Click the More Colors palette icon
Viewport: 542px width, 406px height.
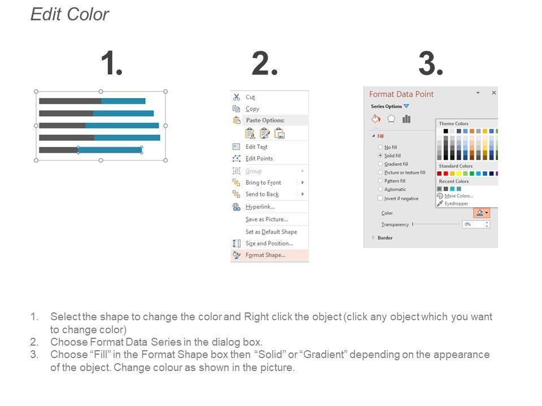point(440,196)
